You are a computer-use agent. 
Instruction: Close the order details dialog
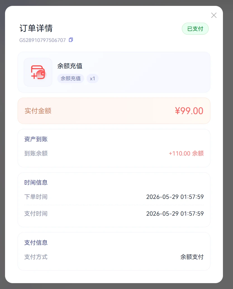pos(214,15)
